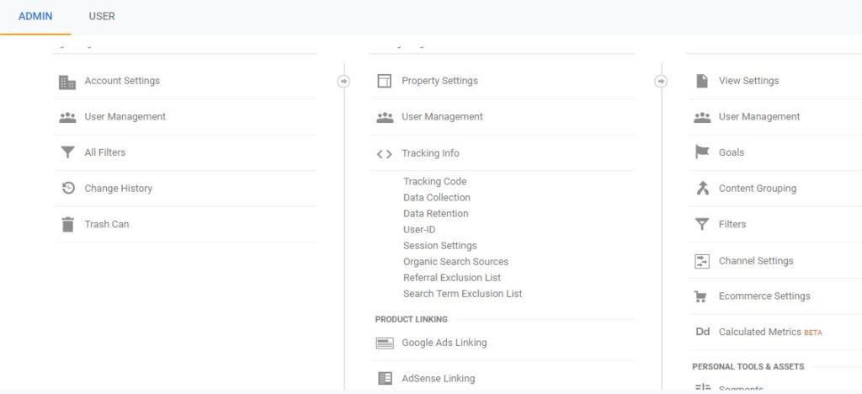
Task: Click the Content Grouping icon
Action: [702, 189]
